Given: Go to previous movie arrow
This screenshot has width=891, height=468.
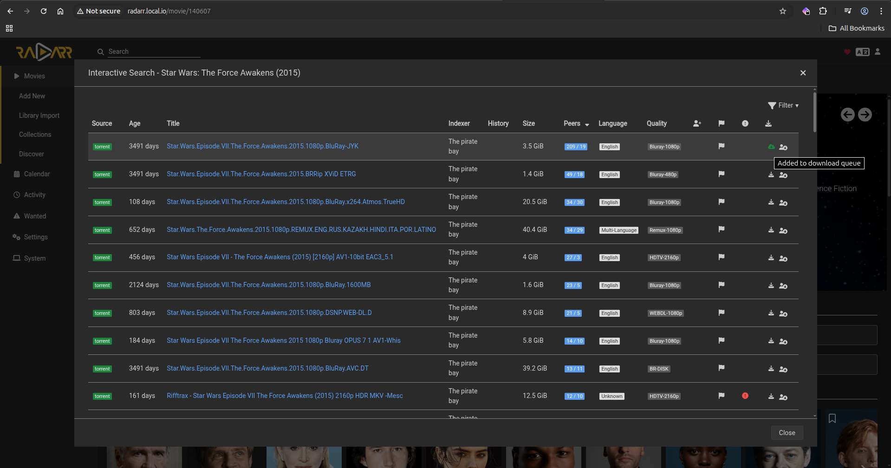Looking at the screenshot, I should click(x=848, y=115).
